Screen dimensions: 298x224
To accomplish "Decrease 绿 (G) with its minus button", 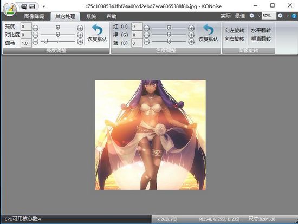I will click(146, 35).
